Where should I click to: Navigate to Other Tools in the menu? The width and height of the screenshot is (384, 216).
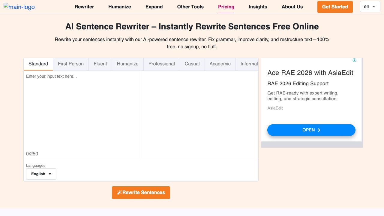point(190,7)
